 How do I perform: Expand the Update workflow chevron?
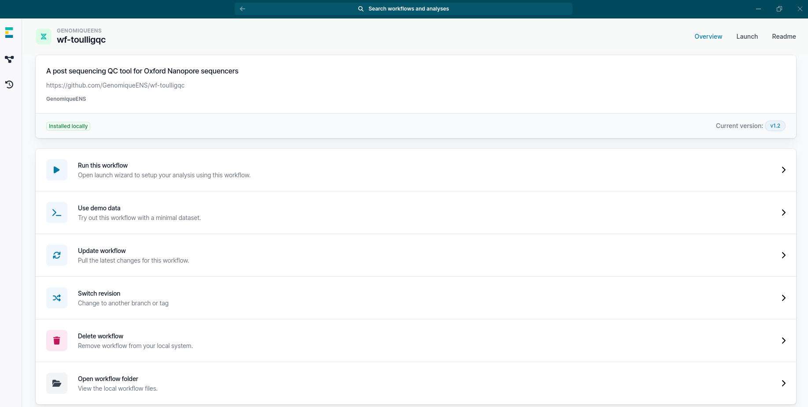tap(784, 255)
